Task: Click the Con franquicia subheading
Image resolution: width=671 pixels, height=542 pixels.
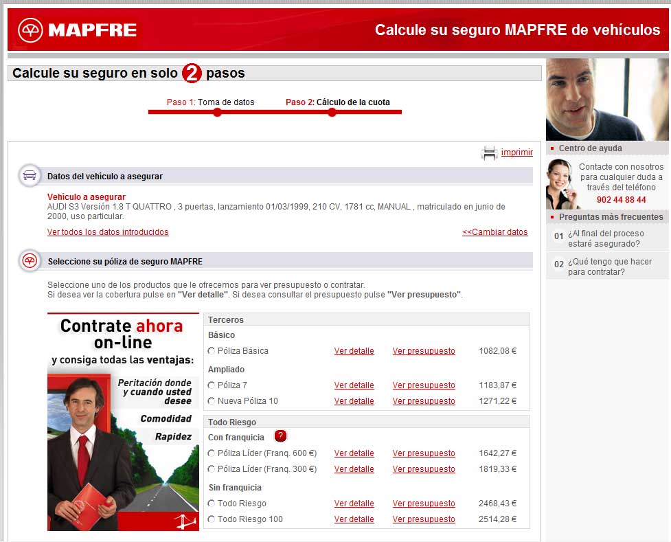Action: click(x=236, y=438)
